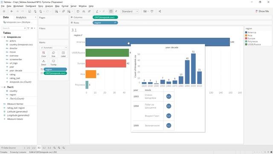Viewport: 273px width, 154px height.
Task: Click the Save icon in toolbar
Action: coord(29,12)
